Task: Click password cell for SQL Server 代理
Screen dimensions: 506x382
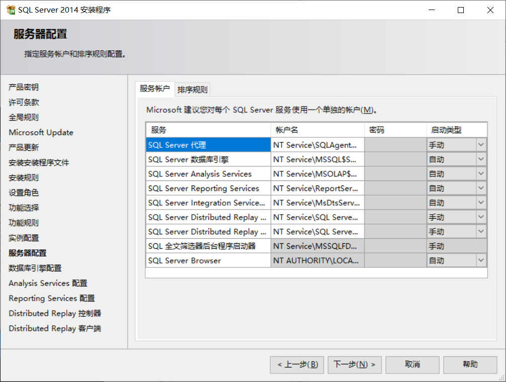Action: [x=395, y=145]
